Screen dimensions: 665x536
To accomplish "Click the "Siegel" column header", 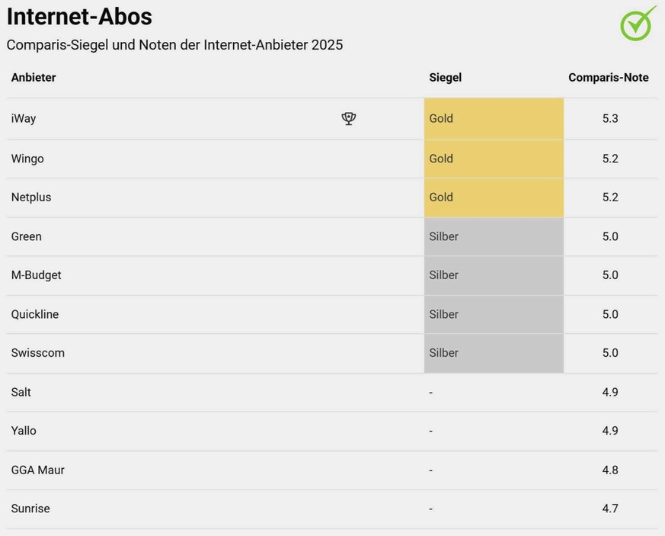I will coord(446,78).
